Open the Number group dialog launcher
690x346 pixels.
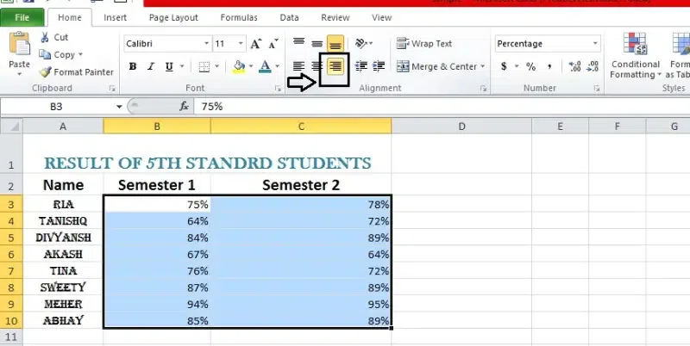click(x=597, y=89)
